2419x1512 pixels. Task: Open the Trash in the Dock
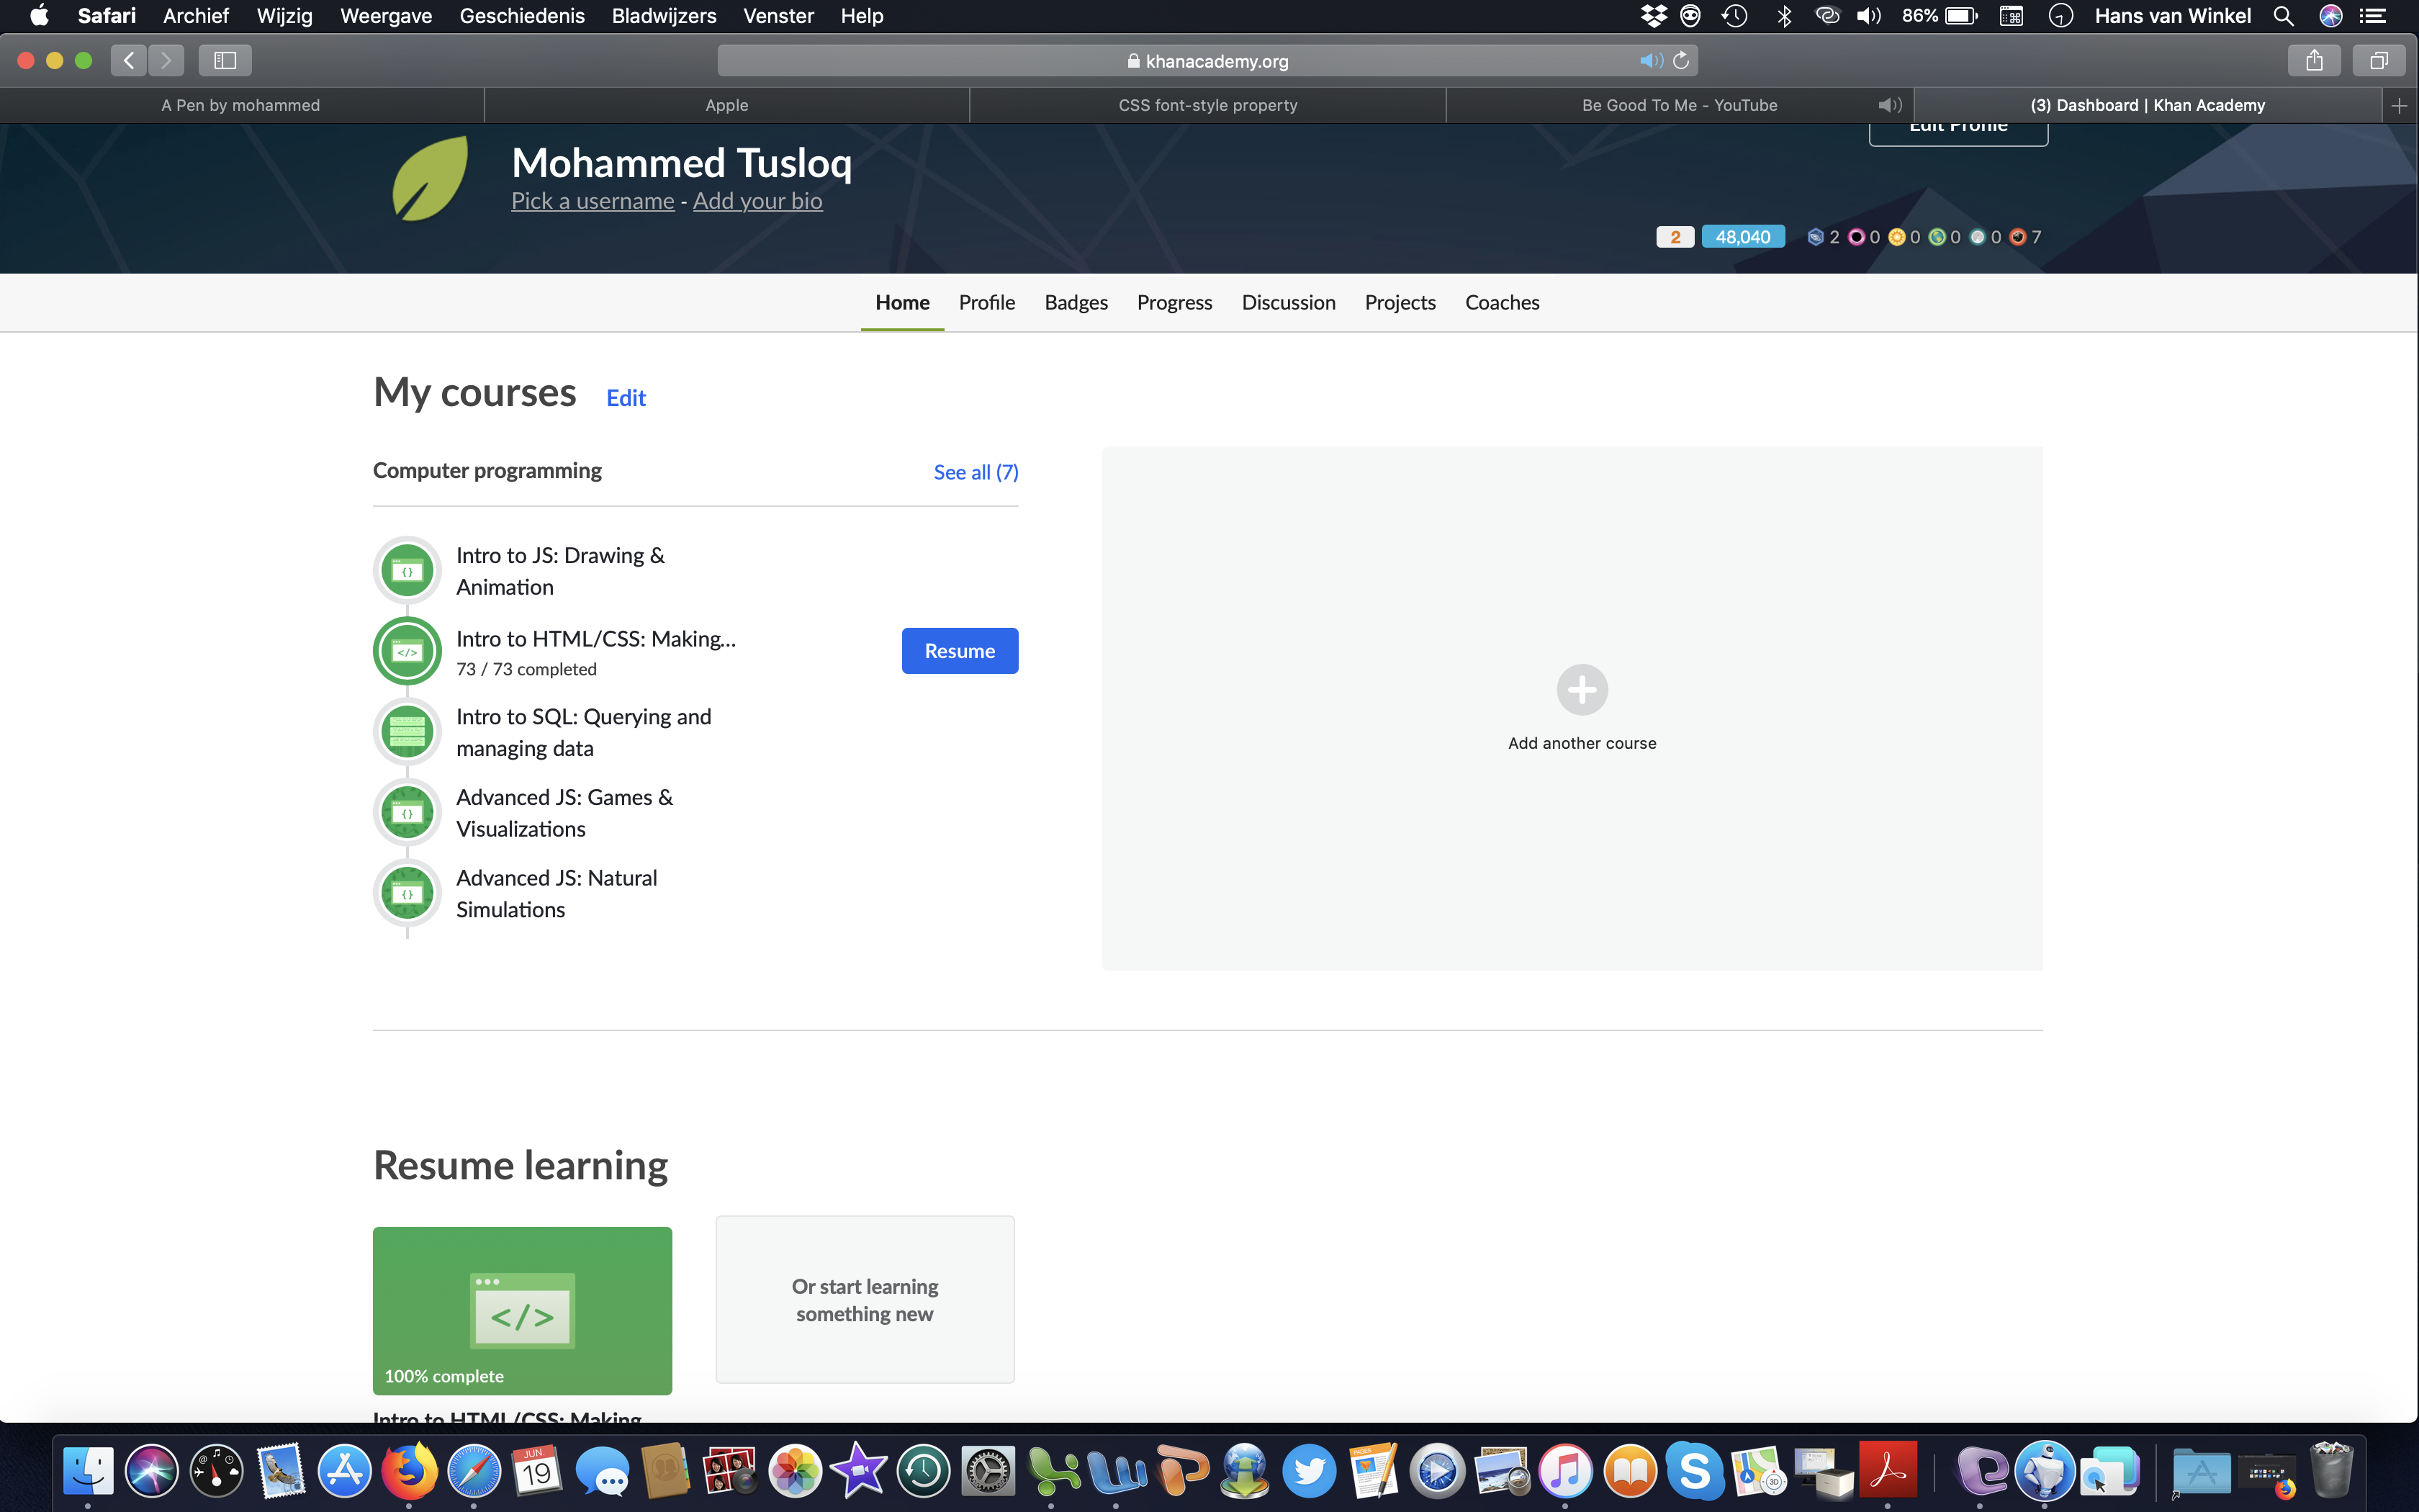pos(2331,1471)
